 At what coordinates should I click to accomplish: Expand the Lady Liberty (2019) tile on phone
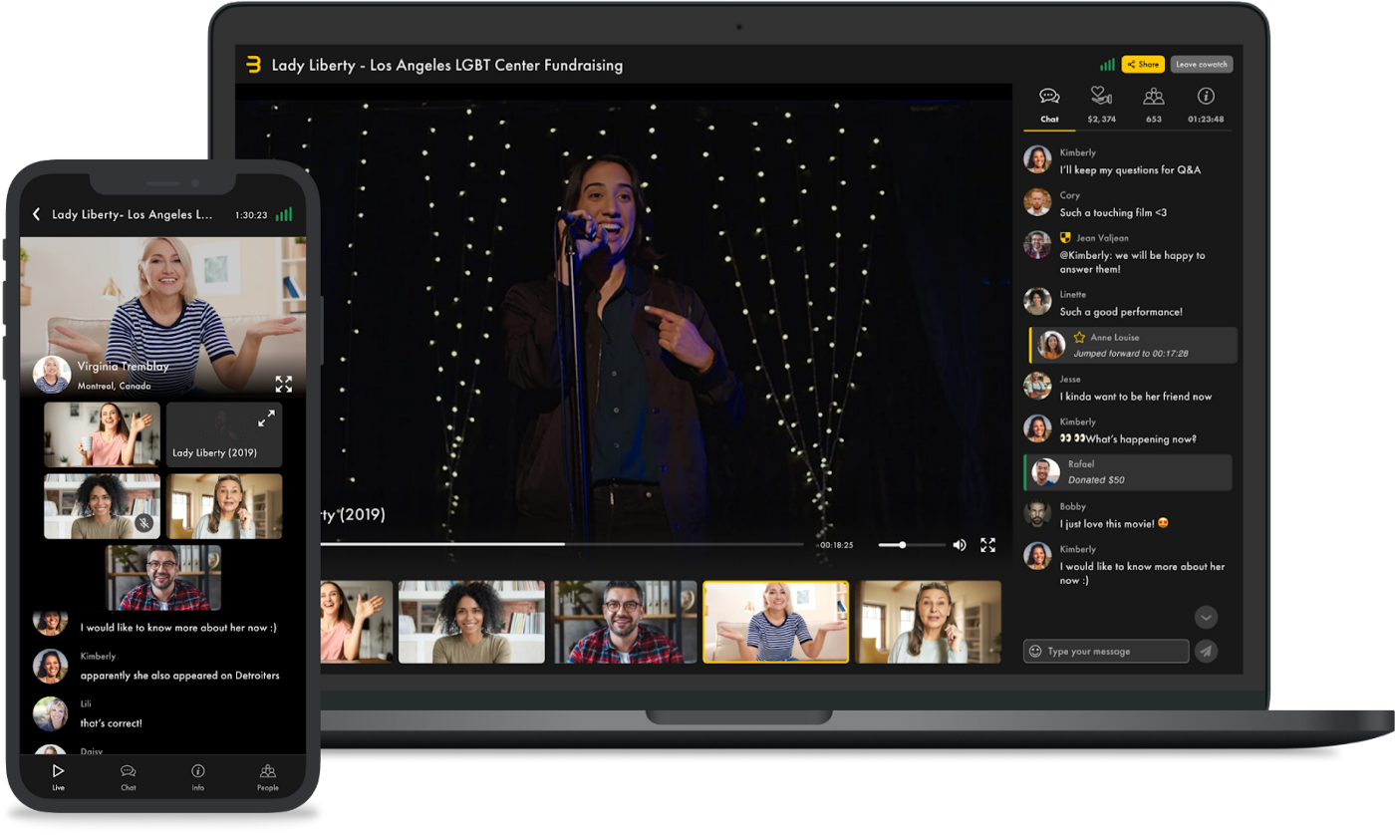click(x=266, y=419)
